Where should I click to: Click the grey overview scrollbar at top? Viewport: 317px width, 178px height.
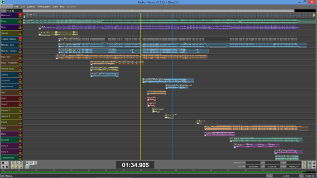(158, 11)
